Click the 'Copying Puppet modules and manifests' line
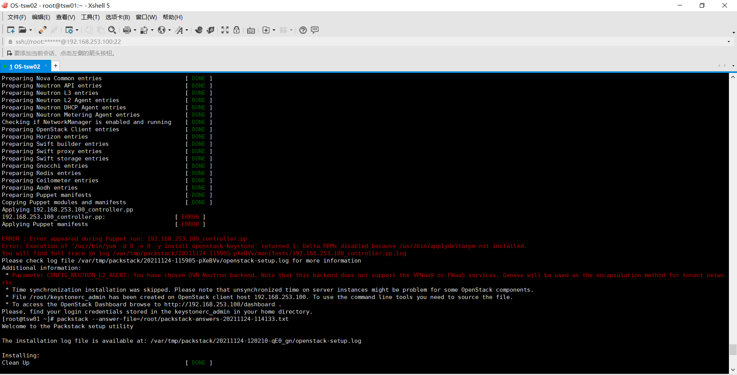Image resolution: width=737 pixels, height=375 pixels. click(64, 202)
